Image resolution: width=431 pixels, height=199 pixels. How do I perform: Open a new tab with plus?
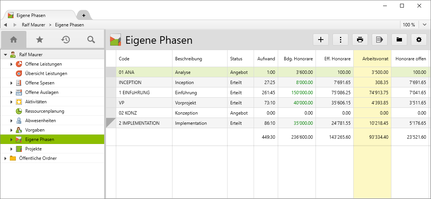83,15
